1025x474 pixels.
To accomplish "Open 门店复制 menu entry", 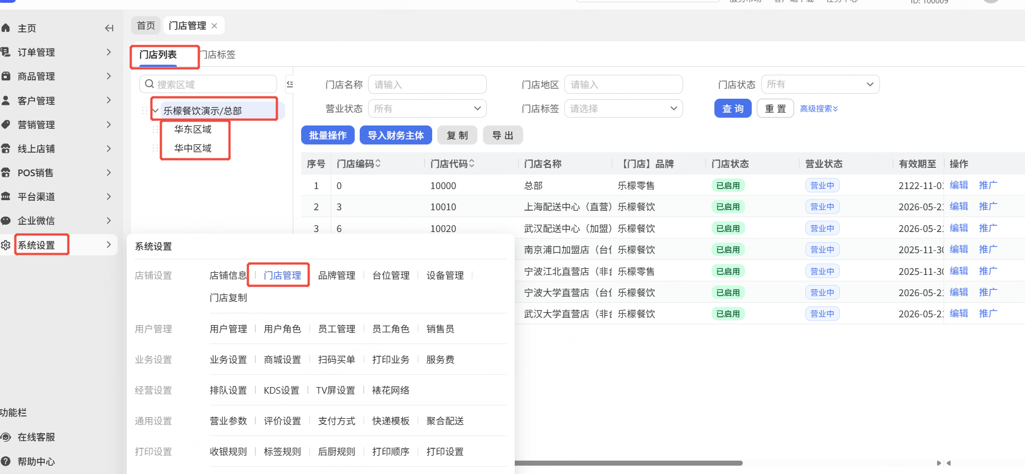I will (228, 298).
